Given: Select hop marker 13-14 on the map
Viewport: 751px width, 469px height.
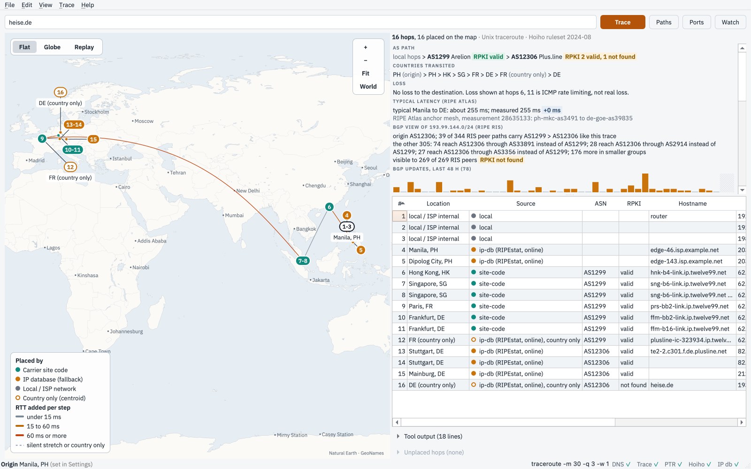Looking at the screenshot, I should pos(74,125).
